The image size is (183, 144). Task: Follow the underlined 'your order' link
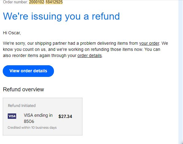[x=149, y=43]
